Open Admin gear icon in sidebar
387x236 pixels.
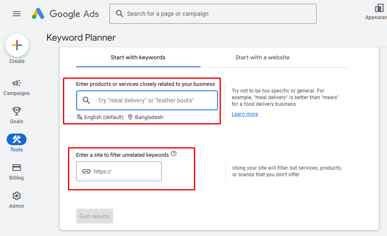[17, 196]
